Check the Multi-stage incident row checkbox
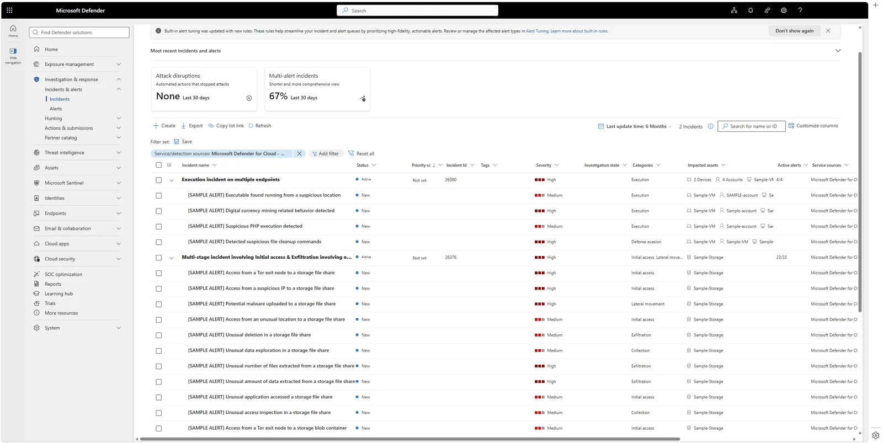 point(159,258)
